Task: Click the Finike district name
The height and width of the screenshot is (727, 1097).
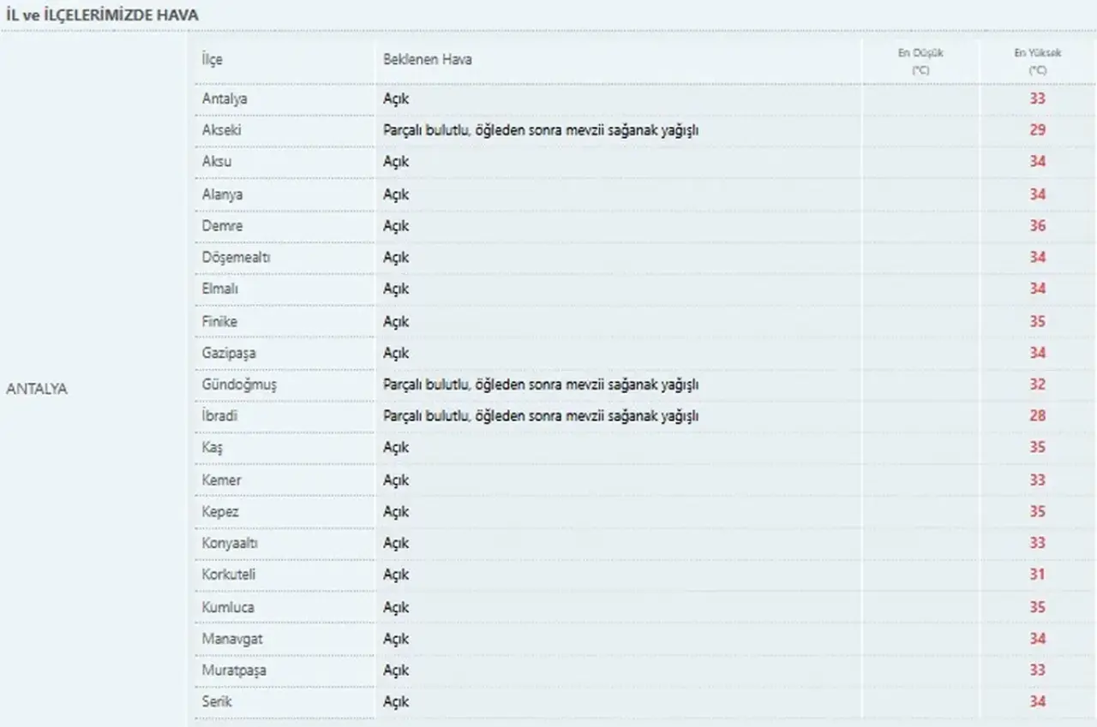Action: [219, 321]
